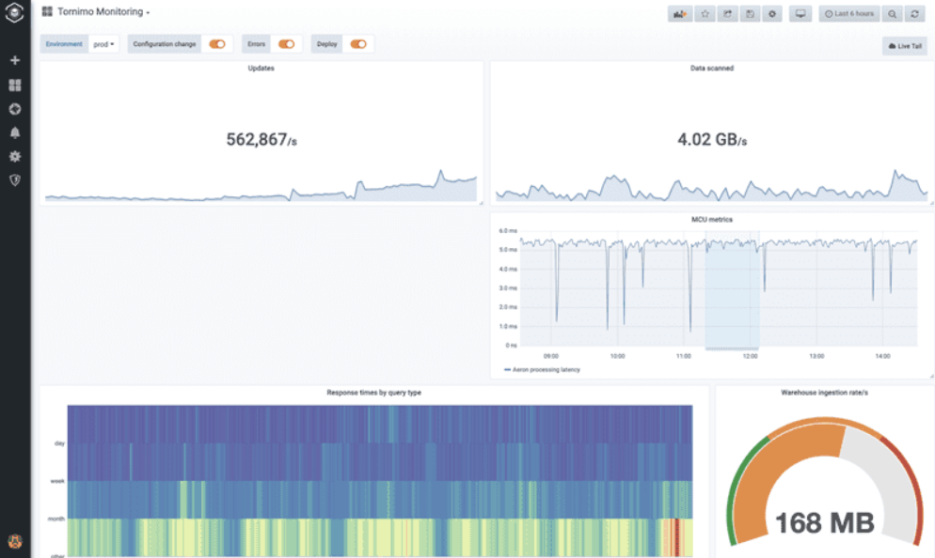Toggle the Deploy annotation switch
Viewport: 935px width, 558px height.
coord(358,44)
